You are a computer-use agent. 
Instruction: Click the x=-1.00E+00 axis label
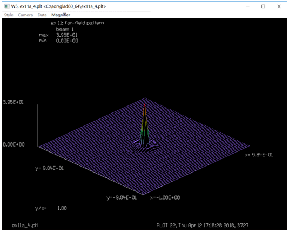coord(165,198)
